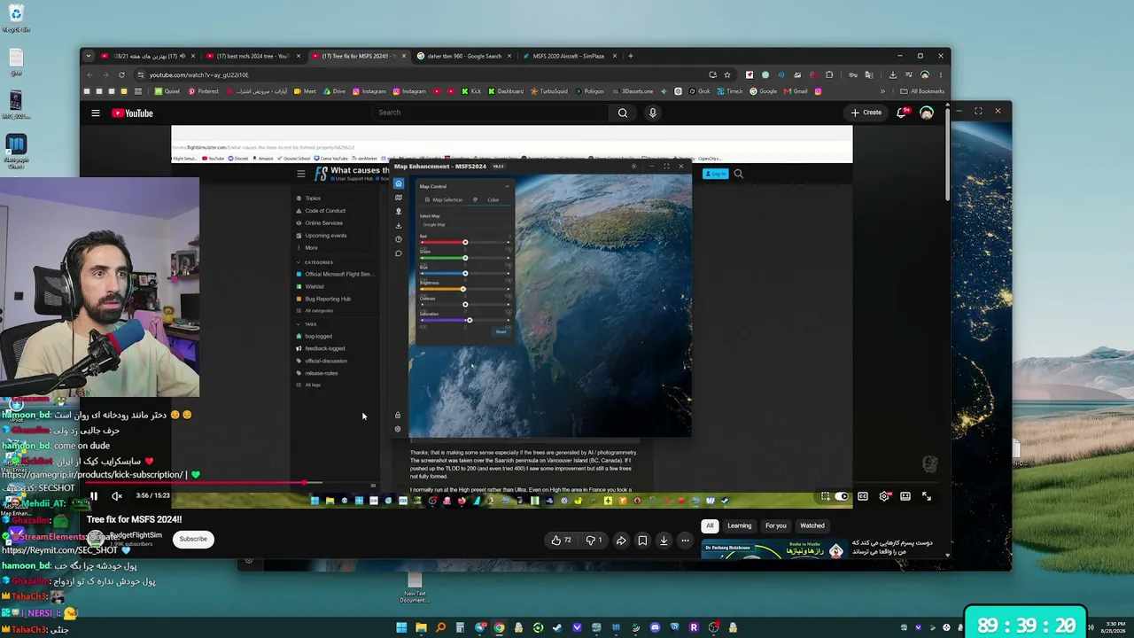Click the Tree fix for MSFS 2024 title
This screenshot has height=638, width=1134.
click(x=134, y=519)
